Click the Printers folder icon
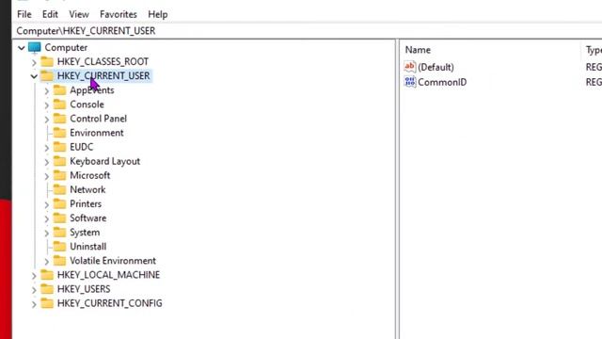The width and height of the screenshot is (602, 339). (x=59, y=203)
